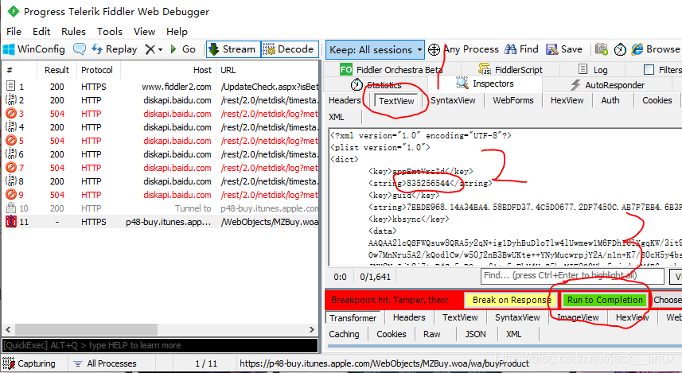This screenshot has width=682, height=373.
Task: Select response Raw tab
Action: pyautogui.click(x=431, y=334)
